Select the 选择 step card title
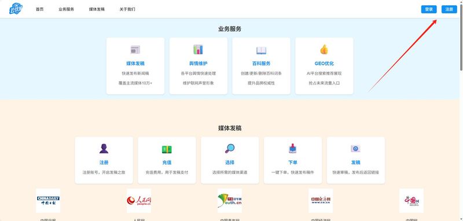Image resolution: width=463 pixels, height=221 pixels. (x=230, y=163)
